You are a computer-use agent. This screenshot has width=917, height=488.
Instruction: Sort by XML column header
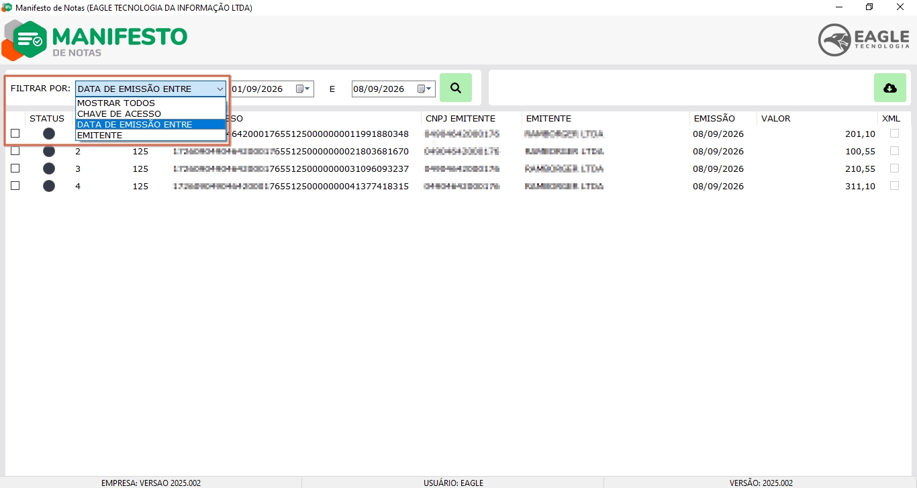pyautogui.click(x=891, y=119)
